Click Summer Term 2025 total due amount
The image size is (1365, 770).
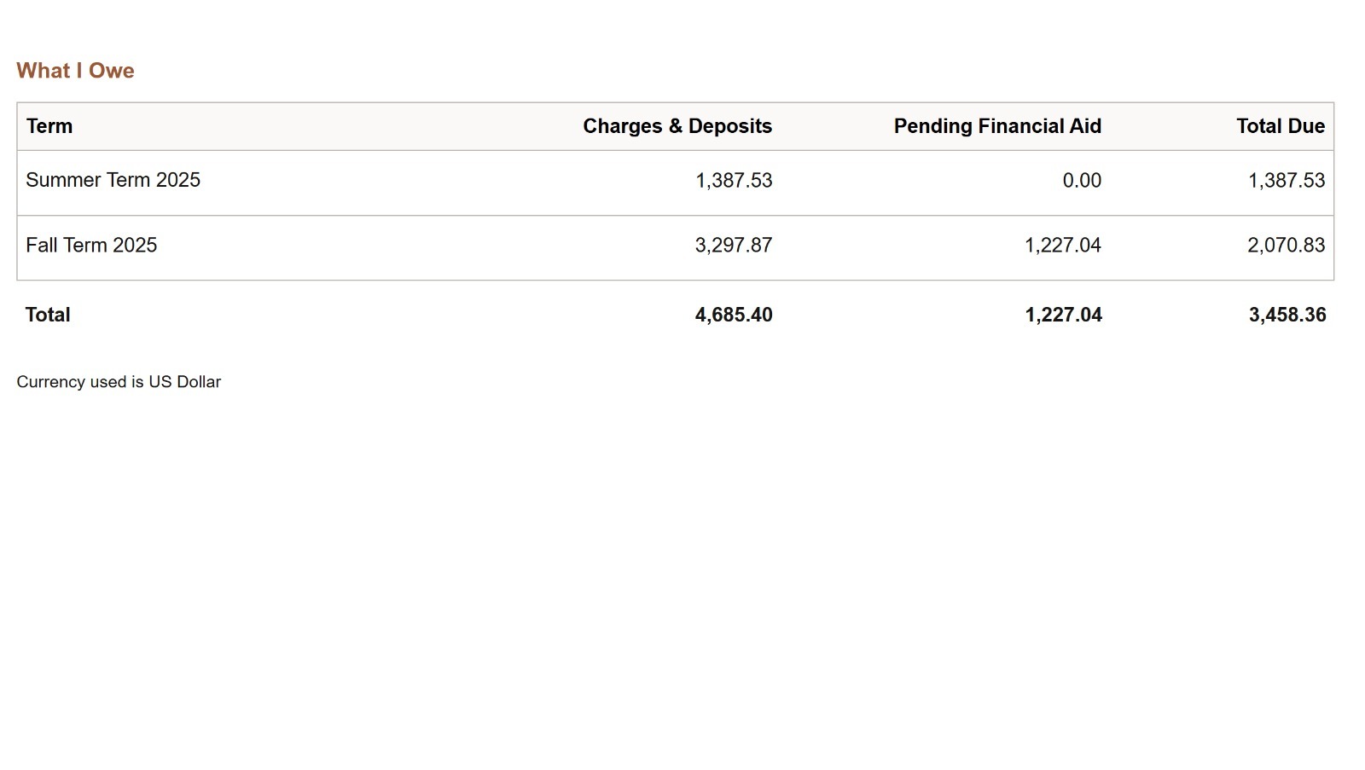[1287, 181]
